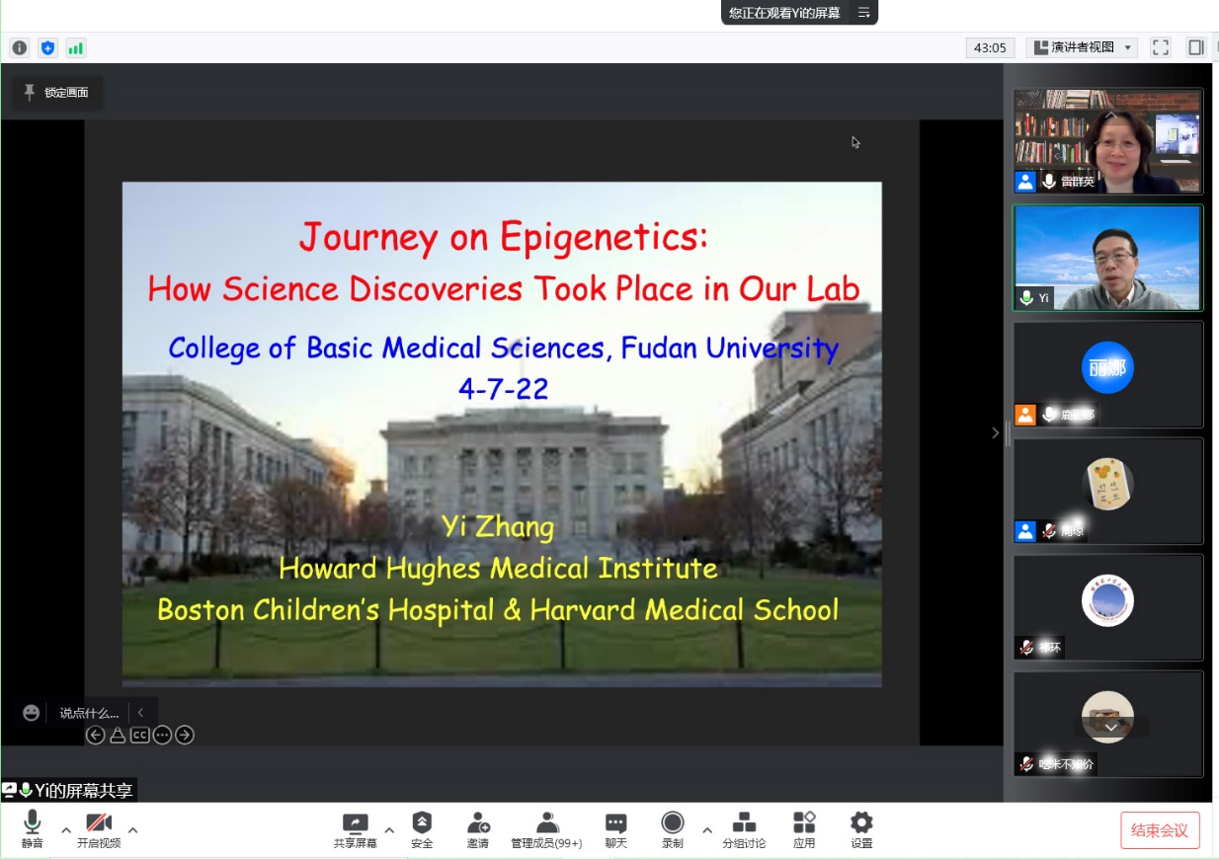Select the slide pointer tool
This screenshot has height=859, width=1219.
click(x=118, y=735)
